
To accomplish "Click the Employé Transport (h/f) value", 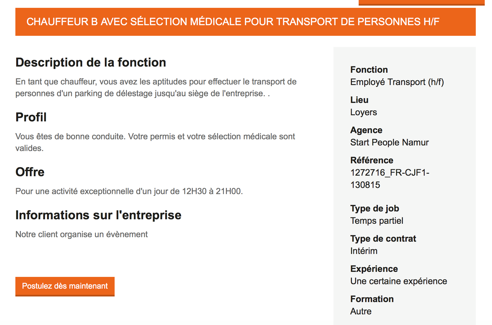I will [397, 82].
